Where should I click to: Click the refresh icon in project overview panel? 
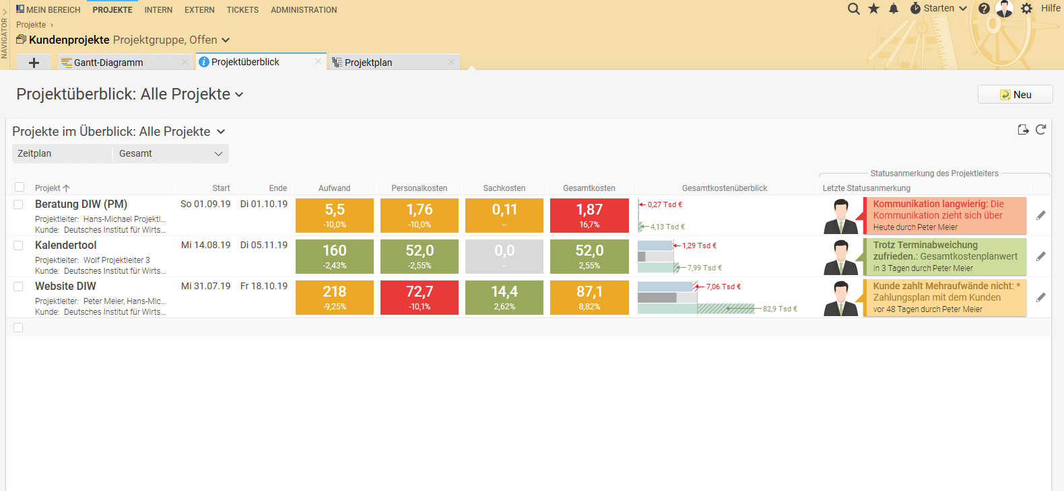1040,130
